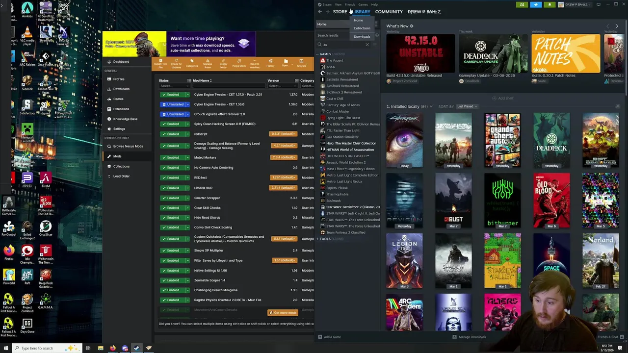Toggle Uninstalled status for Cyber Engine Tweaks 1.36.0

point(172,104)
